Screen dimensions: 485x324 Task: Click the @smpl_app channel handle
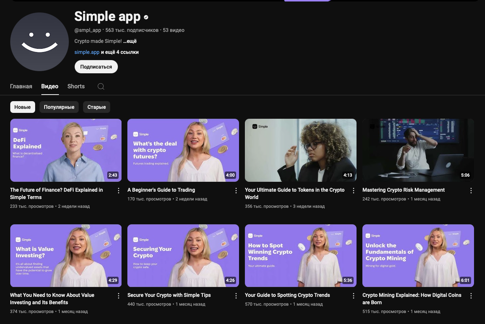(x=87, y=30)
